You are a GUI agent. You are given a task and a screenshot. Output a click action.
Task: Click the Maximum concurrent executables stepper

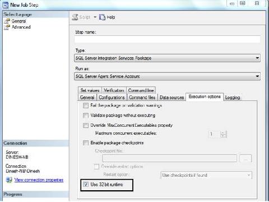(223, 134)
